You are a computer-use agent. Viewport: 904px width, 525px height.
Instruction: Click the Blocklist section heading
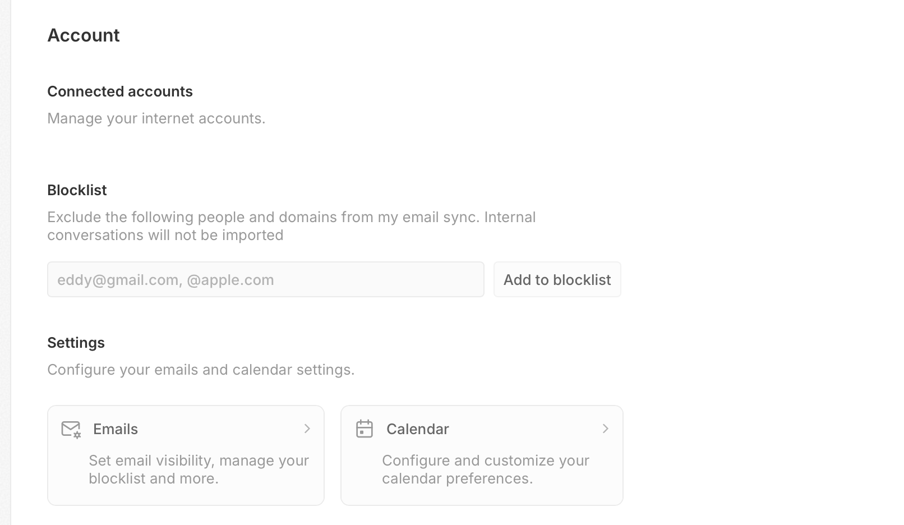77,190
